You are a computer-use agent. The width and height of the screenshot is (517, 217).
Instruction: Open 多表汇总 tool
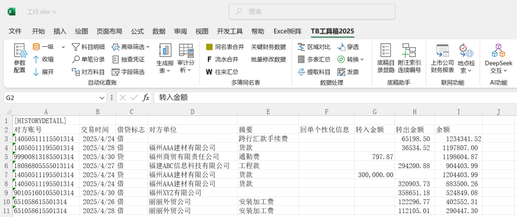pos(314,59)
